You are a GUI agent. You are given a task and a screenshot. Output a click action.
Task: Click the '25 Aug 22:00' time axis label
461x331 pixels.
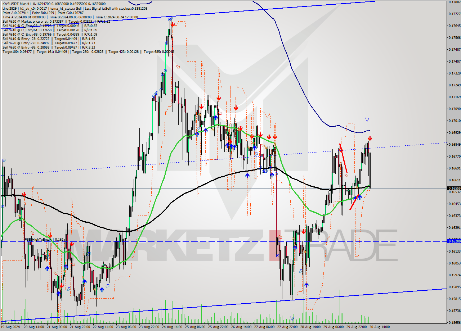point(218,327)
